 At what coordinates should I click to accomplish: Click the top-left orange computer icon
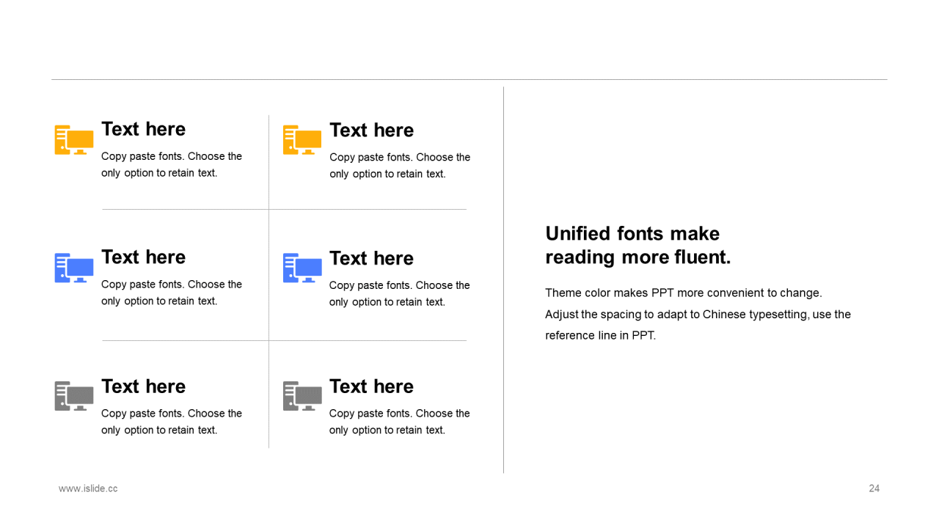tap(74, 140)
